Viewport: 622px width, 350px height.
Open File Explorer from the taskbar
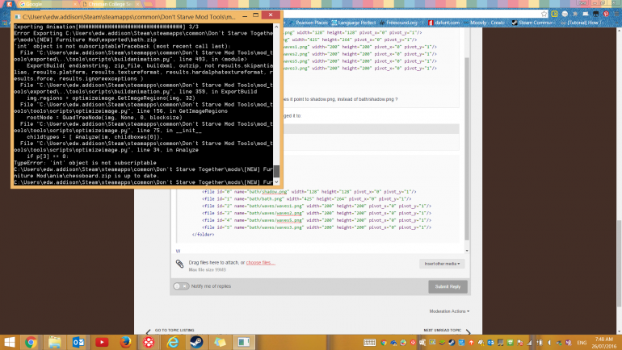(54, 342)
